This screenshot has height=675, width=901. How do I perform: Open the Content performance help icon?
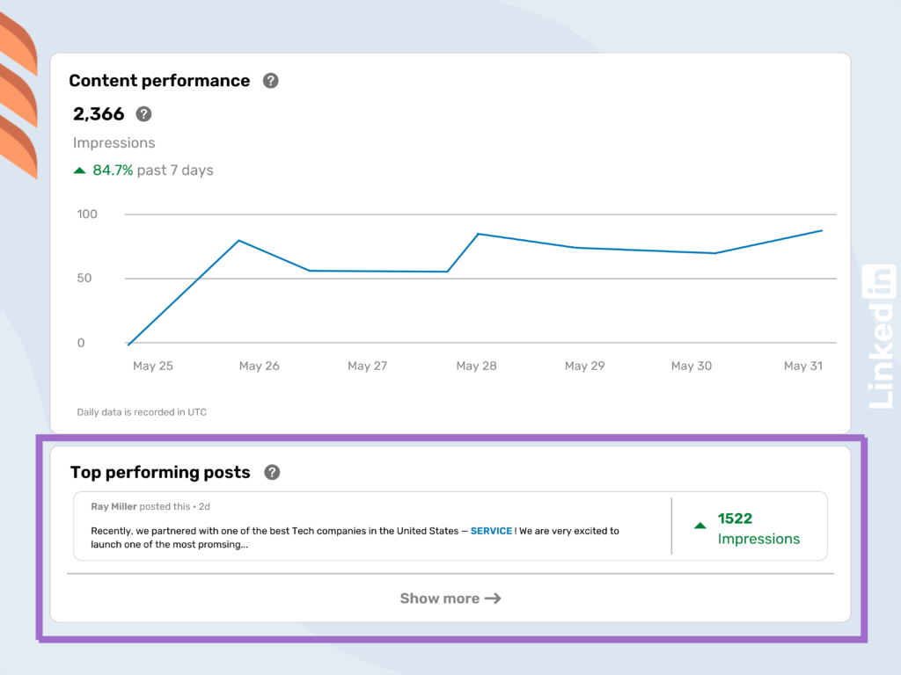pos(270,80)
